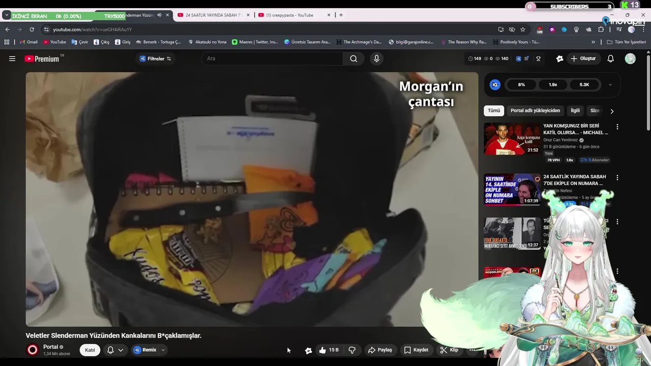Open the Tüm Yer İşaretleri folder
Screen dimensions: 651x366
tap(627, 42)
